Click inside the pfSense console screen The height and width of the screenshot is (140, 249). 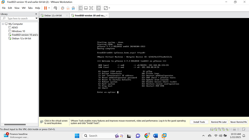(144, 67)
